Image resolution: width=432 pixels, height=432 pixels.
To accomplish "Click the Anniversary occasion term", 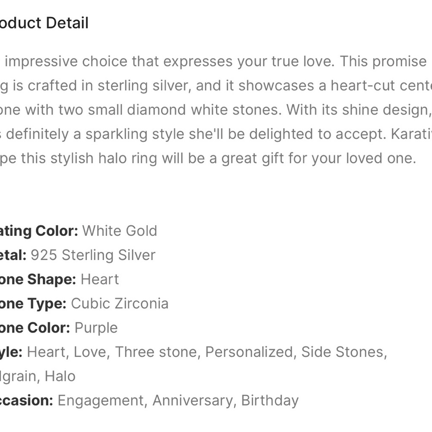I will pyautogui.click(x=193, y=400).
